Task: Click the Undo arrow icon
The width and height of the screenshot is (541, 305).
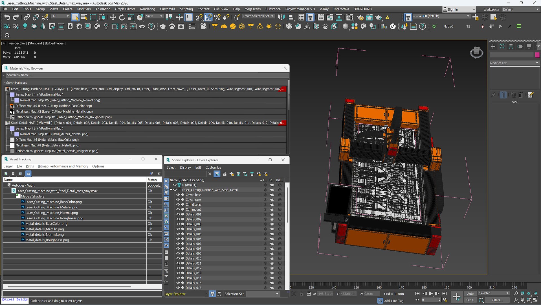Action: (7, 18)
